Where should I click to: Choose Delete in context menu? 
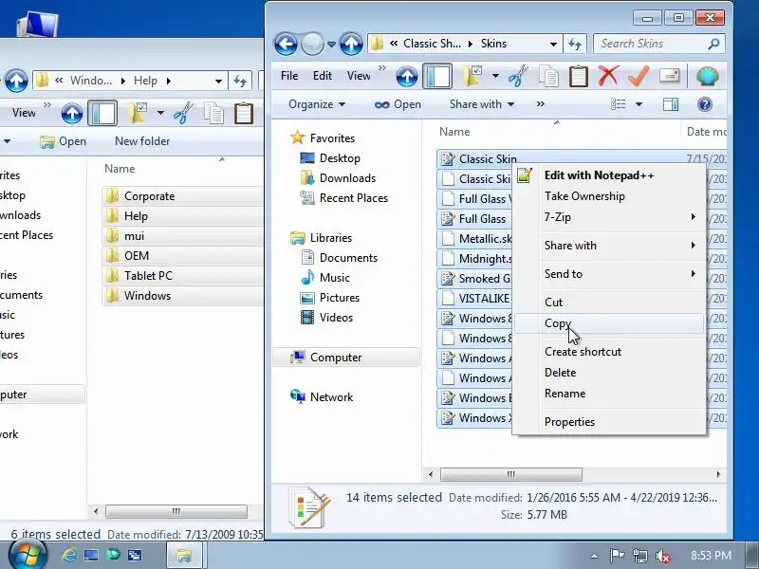click(x=608, y=372)
